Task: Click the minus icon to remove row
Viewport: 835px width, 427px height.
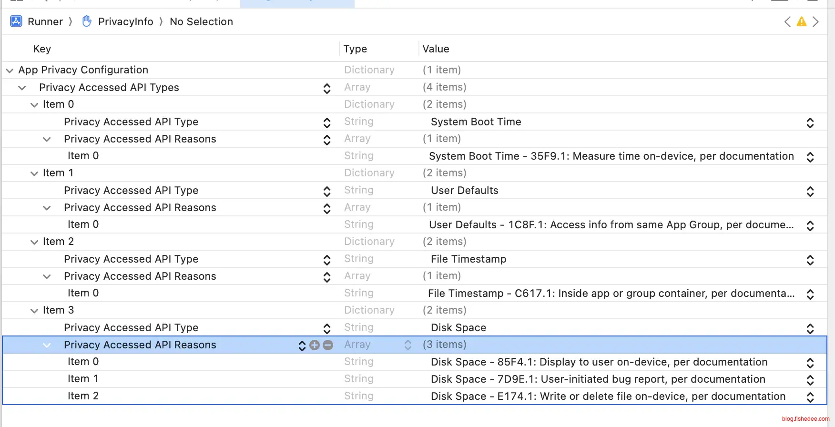Action: coord(328,345)
